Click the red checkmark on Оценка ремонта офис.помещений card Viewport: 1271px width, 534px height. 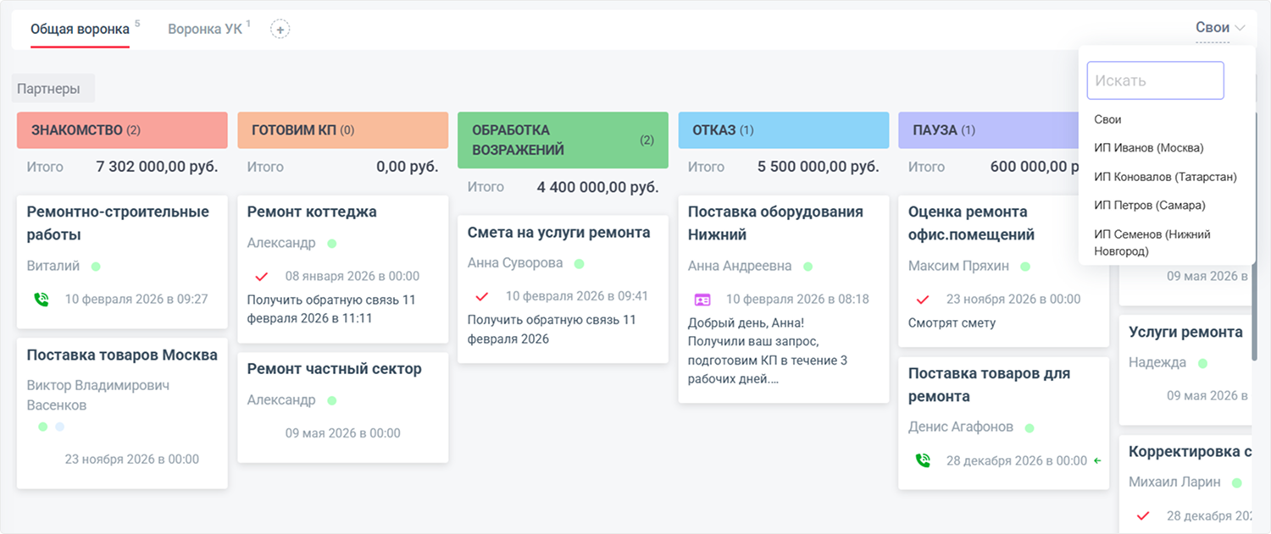923,299
